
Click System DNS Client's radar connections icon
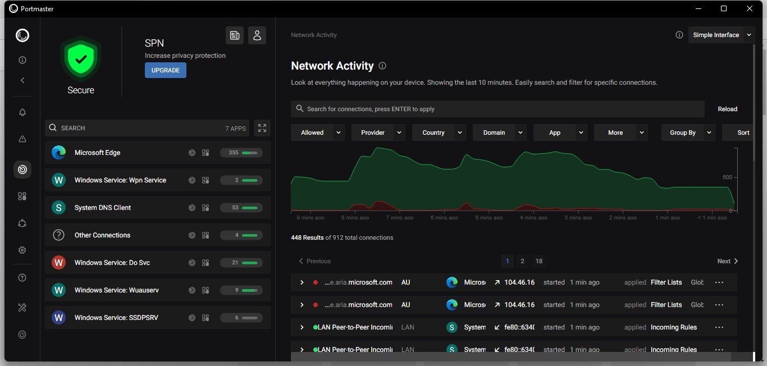(192, 208)
